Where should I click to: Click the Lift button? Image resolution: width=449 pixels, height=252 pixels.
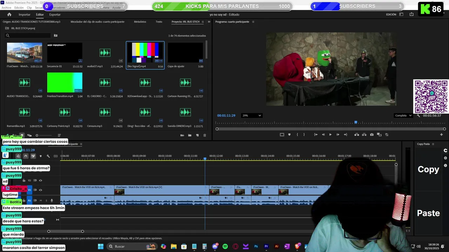[357, 134]
